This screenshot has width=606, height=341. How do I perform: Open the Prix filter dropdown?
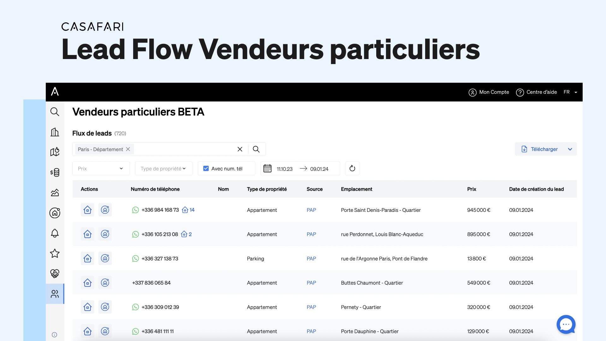99,168
